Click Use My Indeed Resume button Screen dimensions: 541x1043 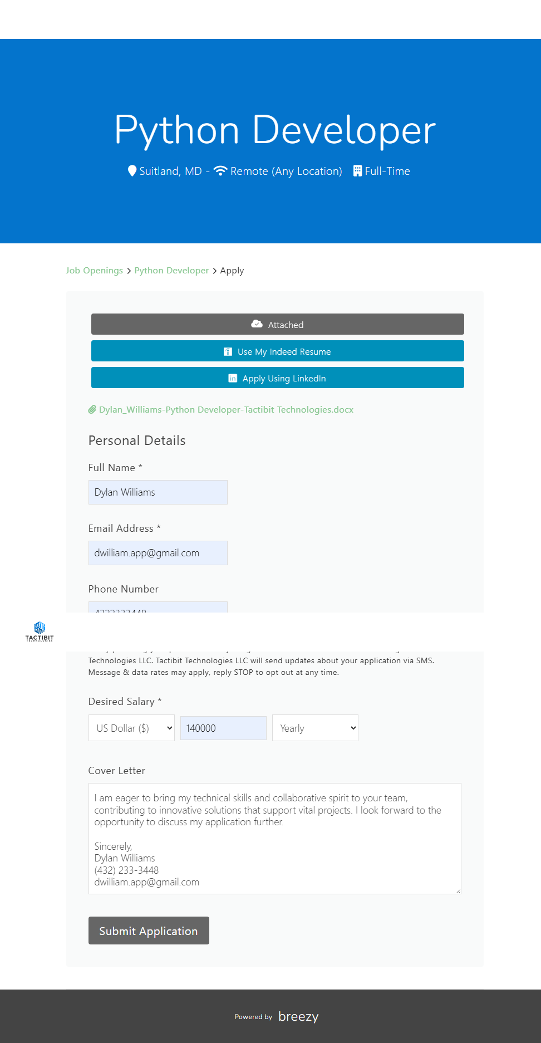277,351
